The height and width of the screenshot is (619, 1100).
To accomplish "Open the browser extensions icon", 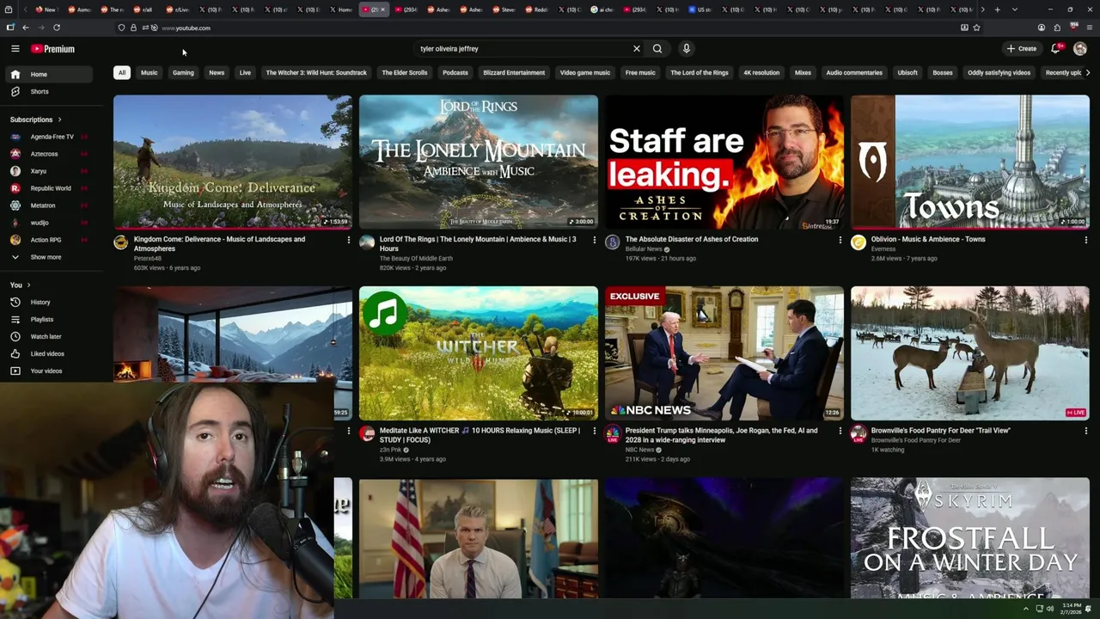I will point(1057,28).
